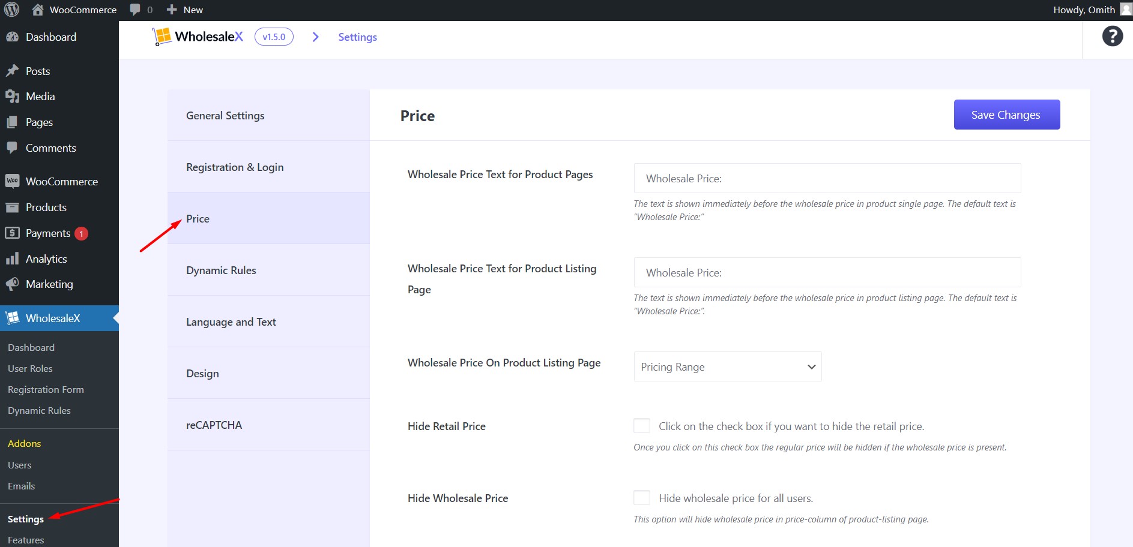Open the General Settings tab
1133x547 pixels.
click(x=268, y=115)
